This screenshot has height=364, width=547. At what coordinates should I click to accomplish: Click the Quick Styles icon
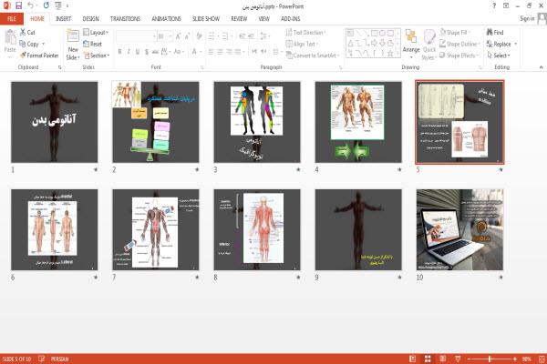(x=429, y=37)
